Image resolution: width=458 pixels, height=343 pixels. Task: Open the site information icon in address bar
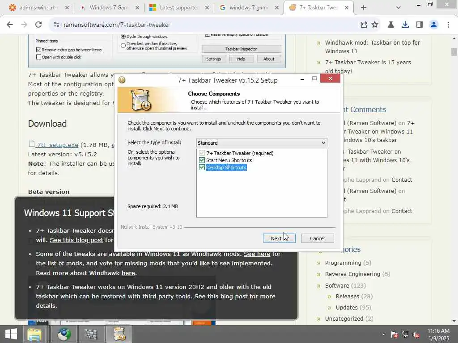click(x=56, y=25)
